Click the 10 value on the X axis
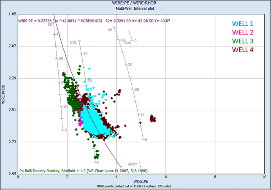 pyautogui.click(x=264, y=177)
